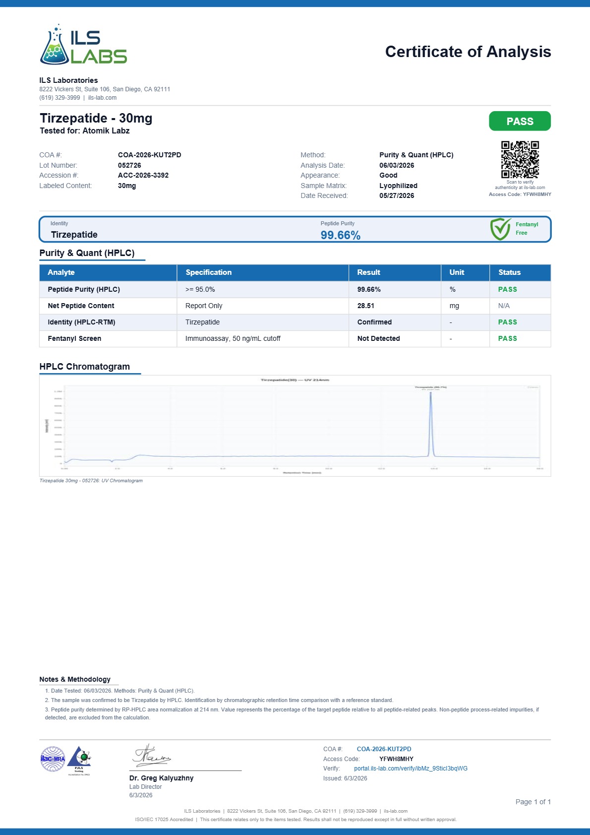Image resolution: width=590 pixels, height=835 pixels.
Task: Click the Unit column header
Action: pos(465,272)
